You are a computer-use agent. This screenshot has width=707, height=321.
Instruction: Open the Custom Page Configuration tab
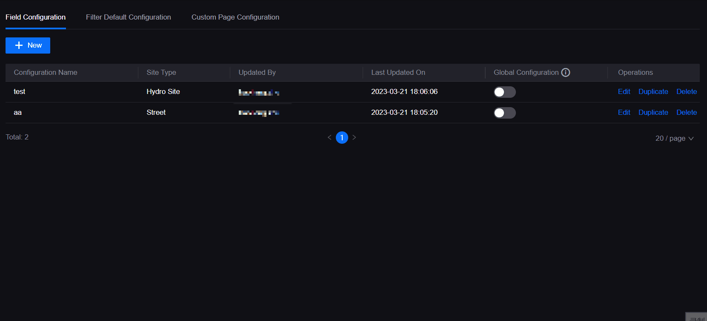tap(235, 17)
